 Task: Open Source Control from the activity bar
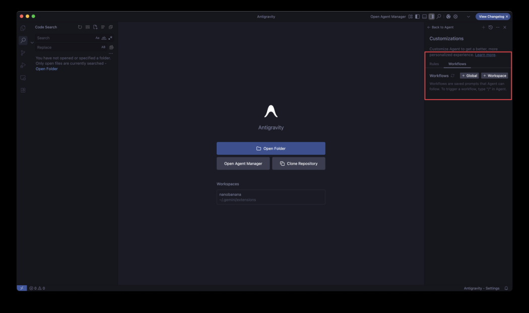pyautogui.click(x=23, y=53)
